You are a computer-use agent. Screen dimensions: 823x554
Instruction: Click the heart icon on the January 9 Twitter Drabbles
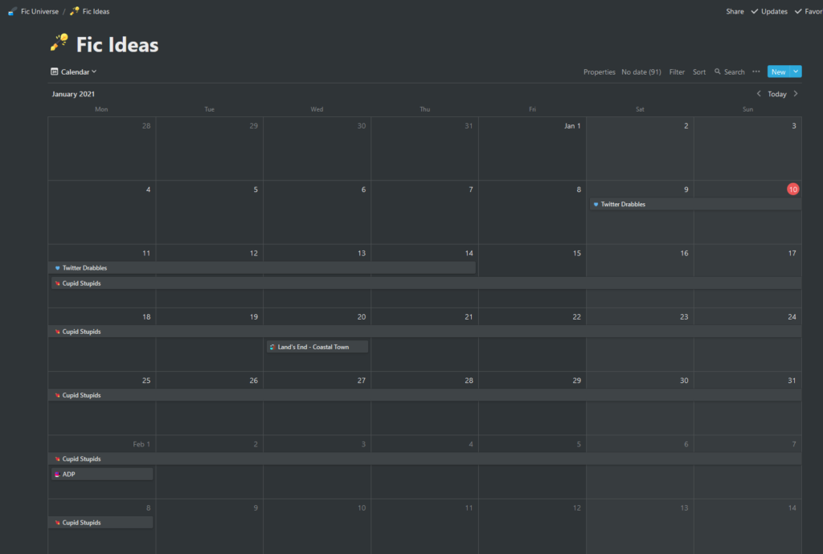coord(596,205)
